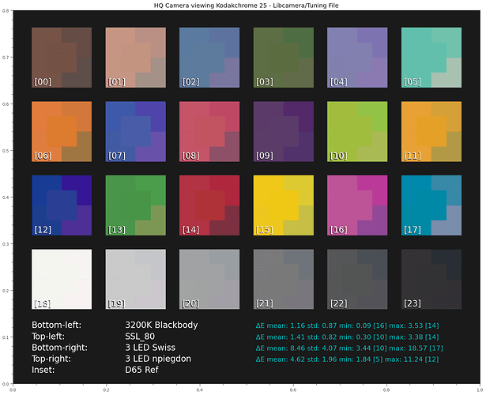Click the D65 Ref inset label
Image resolution: width=486 pixels, height=395 pixels.
(x=143, y=369)
